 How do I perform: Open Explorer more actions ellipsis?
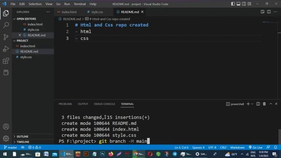48,12
